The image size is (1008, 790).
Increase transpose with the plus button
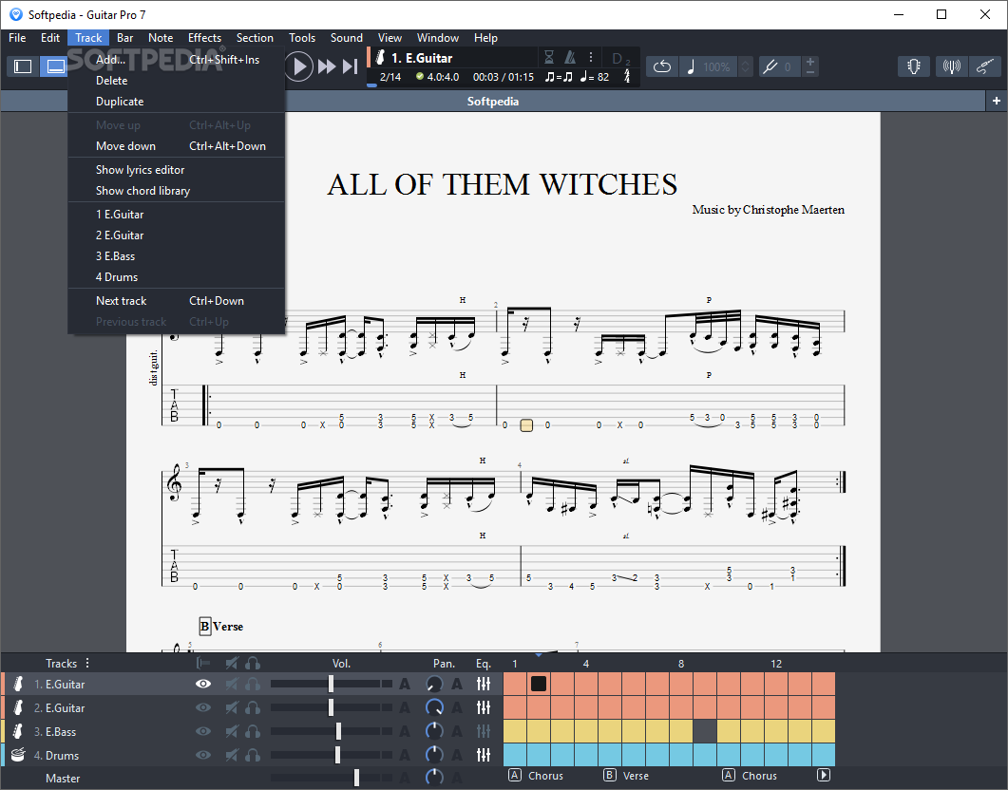click(x=810, y=61)
